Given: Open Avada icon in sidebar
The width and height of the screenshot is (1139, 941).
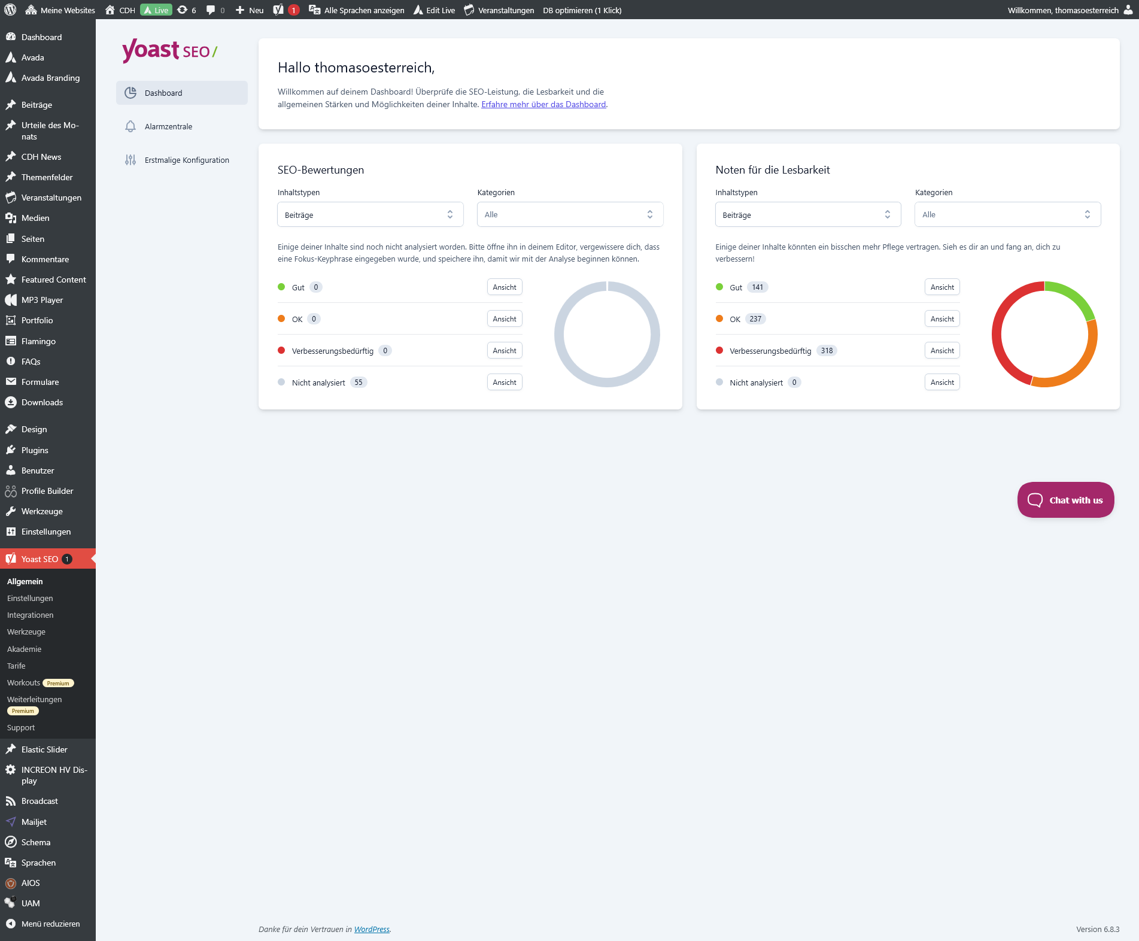Looking at the screenshot, I should 11,57.
